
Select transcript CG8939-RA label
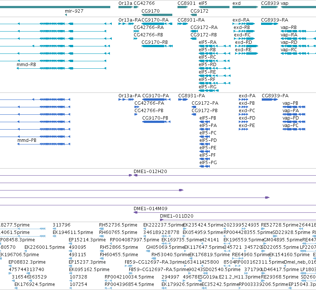tap(275, 20)
